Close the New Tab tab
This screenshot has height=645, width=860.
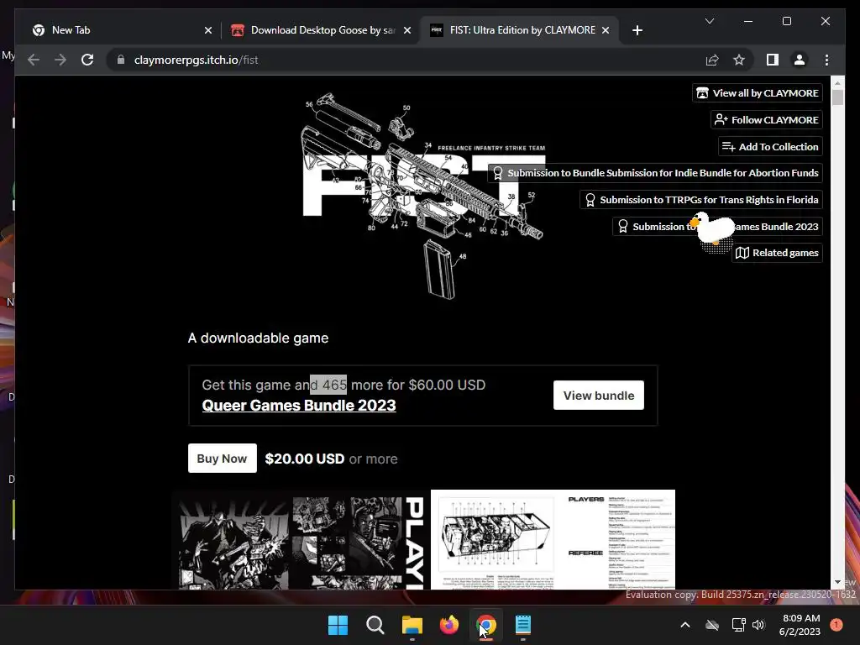pyautogui.click(x=208, y=30)
